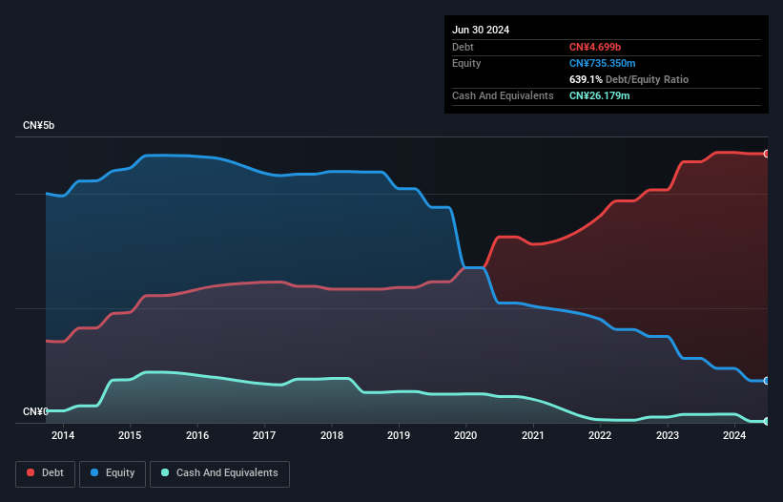This screenshot has height=502, width=783.
Task: Click the 2018 x-axis label
Action: point(332,435)
